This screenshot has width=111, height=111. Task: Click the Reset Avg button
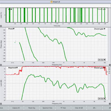(32, 108)
